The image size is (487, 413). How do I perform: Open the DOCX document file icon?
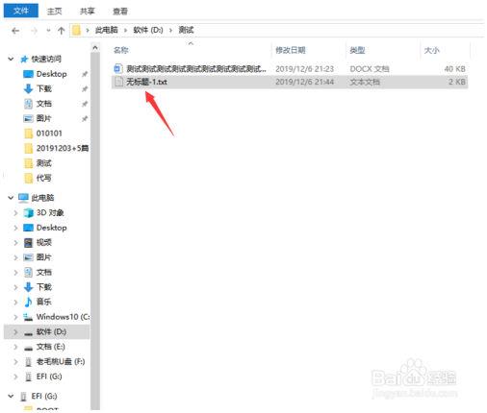point(118,68)
